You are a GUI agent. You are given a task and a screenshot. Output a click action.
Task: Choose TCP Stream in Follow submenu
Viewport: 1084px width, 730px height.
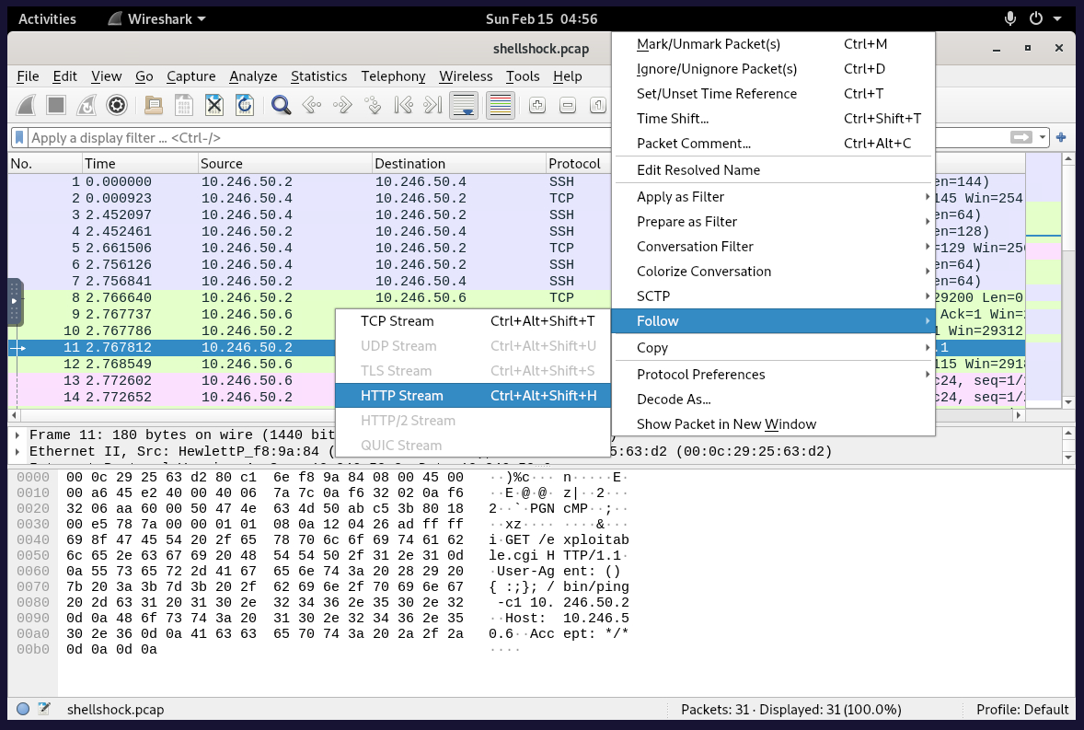click(x=397, y=321)
